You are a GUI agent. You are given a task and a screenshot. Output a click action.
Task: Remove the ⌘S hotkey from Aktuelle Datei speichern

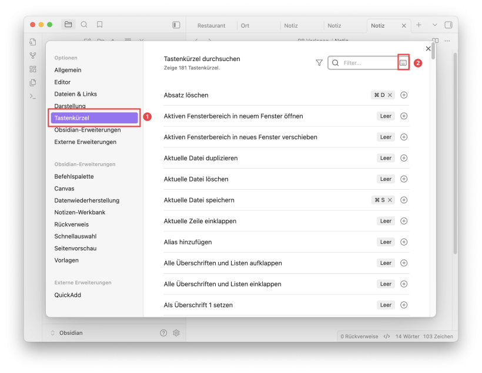click(390, 200)
